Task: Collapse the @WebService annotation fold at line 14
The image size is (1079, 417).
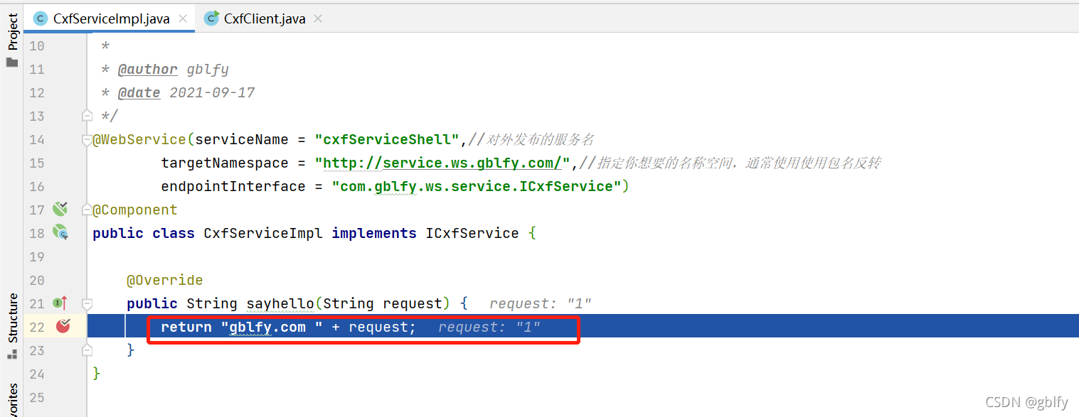Action: (x=87, y=139)
